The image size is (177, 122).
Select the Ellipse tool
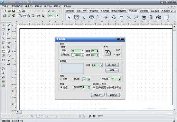pos(4,60)
